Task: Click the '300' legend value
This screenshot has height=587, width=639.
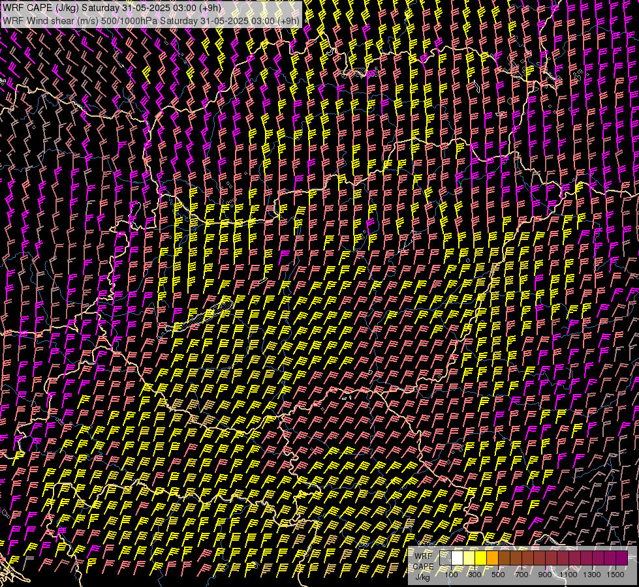Action: pyautogui.click(x=475, y=575)
